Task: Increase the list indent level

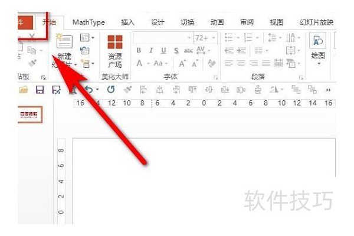Action: coord(241,51)
